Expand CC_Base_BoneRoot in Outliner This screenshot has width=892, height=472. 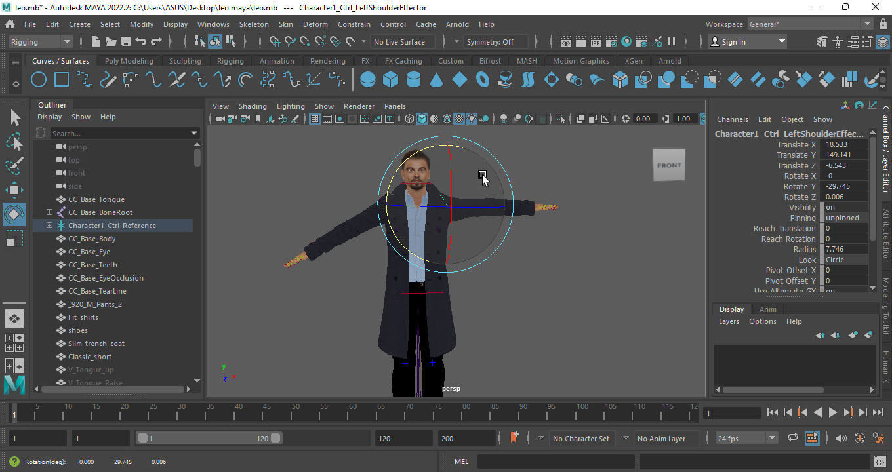[x=49, y=212]
